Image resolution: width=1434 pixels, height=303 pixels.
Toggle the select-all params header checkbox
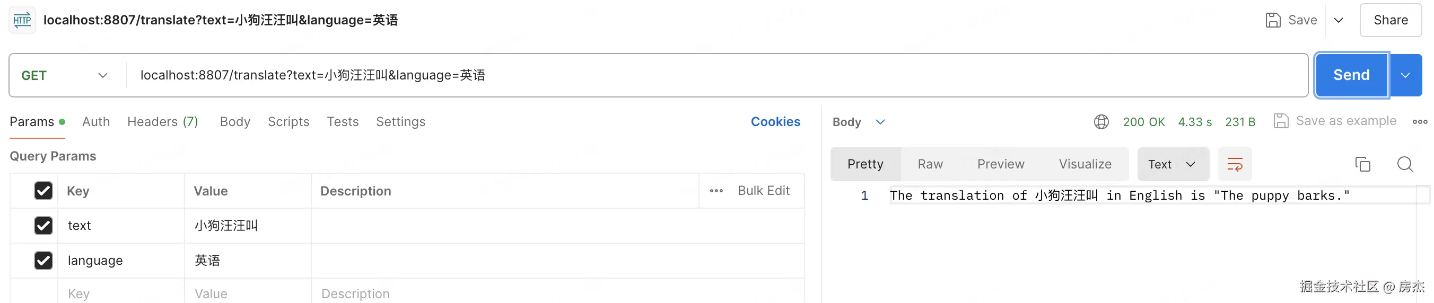point(43,191)
